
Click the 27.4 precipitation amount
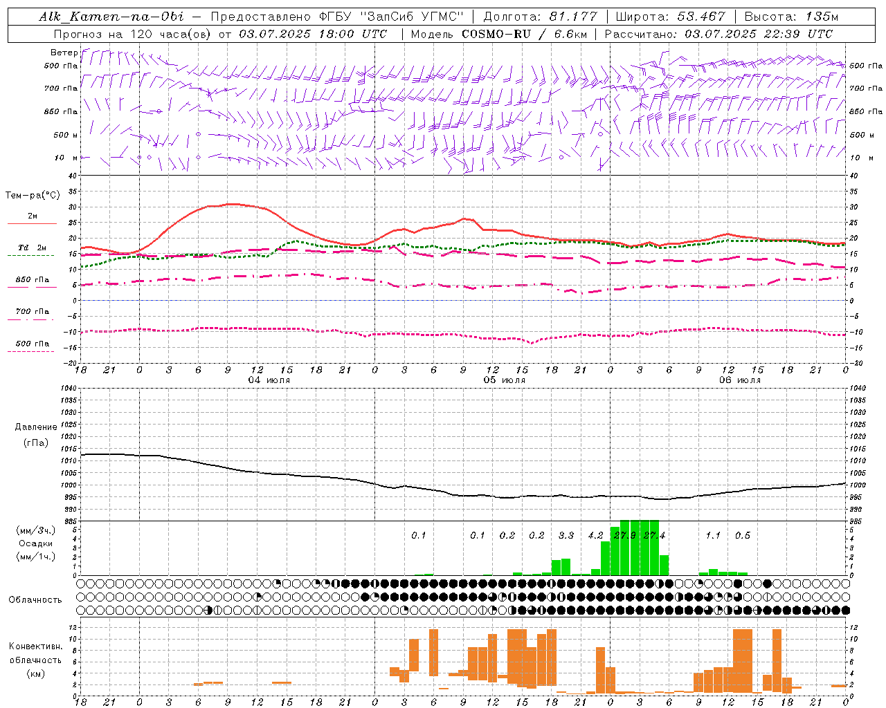point(654,535)
